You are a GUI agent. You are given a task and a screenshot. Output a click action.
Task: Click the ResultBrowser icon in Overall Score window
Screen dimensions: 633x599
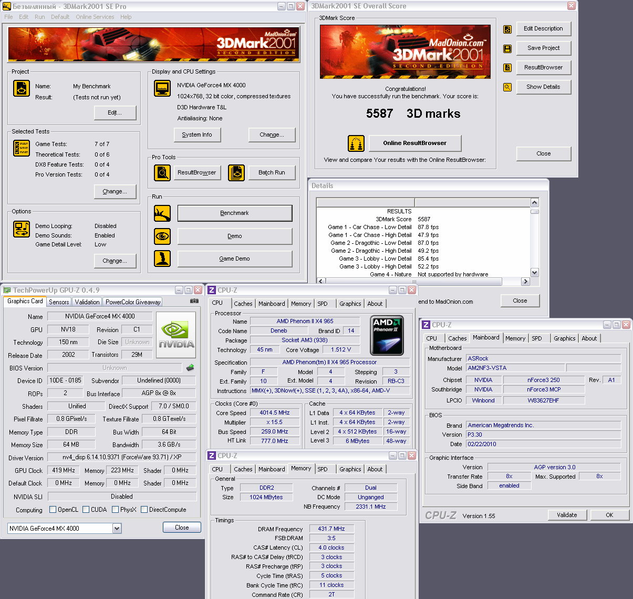[x=507, y=68]
